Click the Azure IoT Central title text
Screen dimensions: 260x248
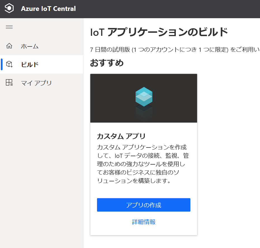[x=48, y=9]
